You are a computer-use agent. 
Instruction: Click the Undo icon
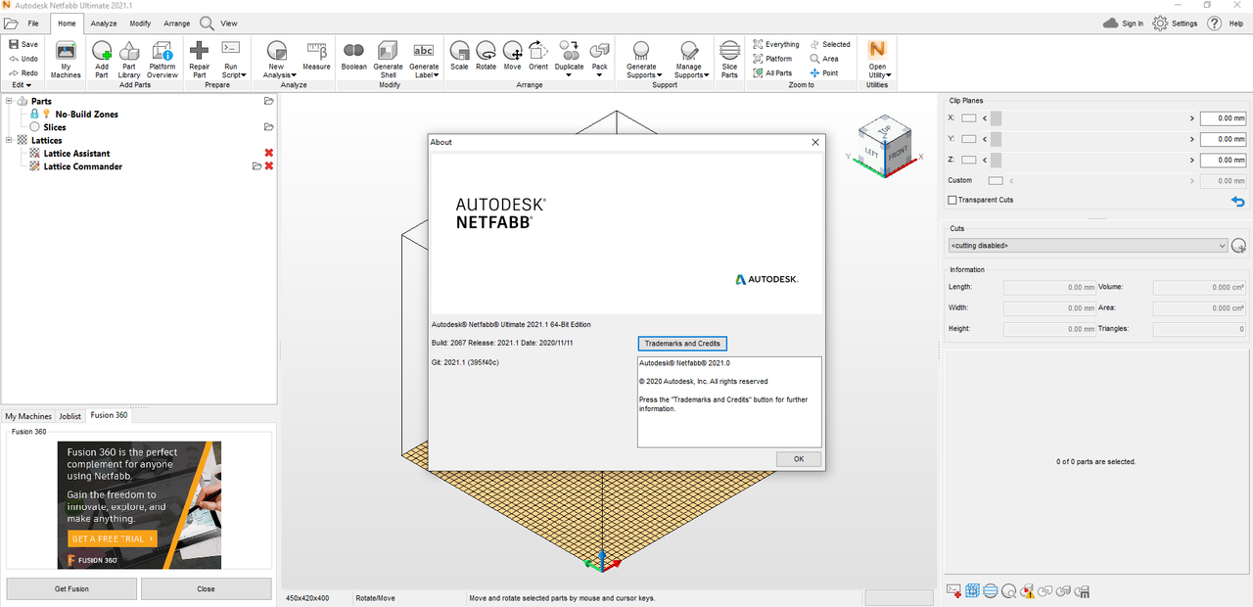coord(14,59)
